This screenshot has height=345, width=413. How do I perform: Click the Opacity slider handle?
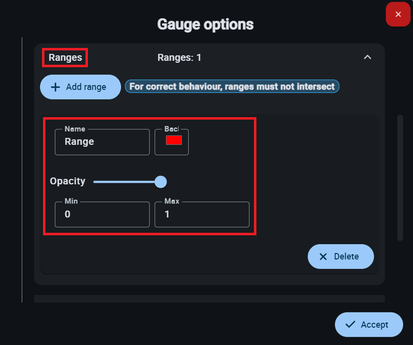(161, 182)
